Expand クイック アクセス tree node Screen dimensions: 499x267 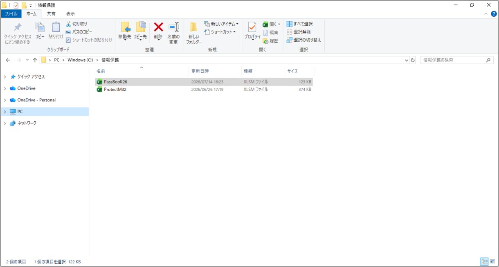(5, 77)
